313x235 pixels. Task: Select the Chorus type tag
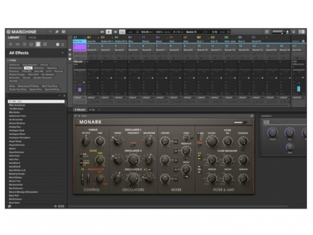[45, 65]
